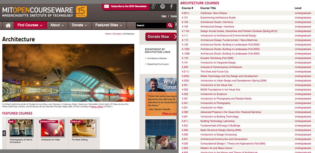This screenshot has height=153, width=315.
Task: Click the search magnifier button
Action: (x=170, y=25)
